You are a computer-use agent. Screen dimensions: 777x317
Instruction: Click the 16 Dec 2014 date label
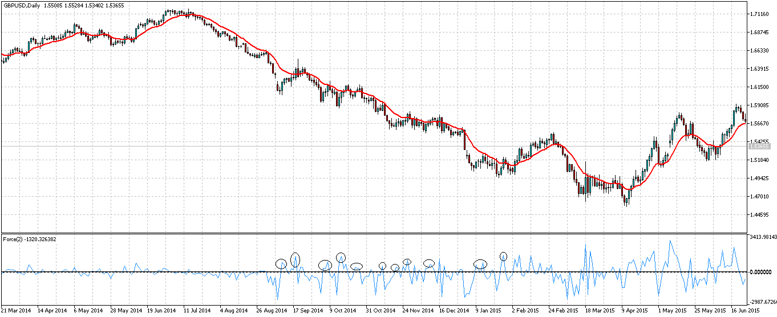[x=454, y=311]
